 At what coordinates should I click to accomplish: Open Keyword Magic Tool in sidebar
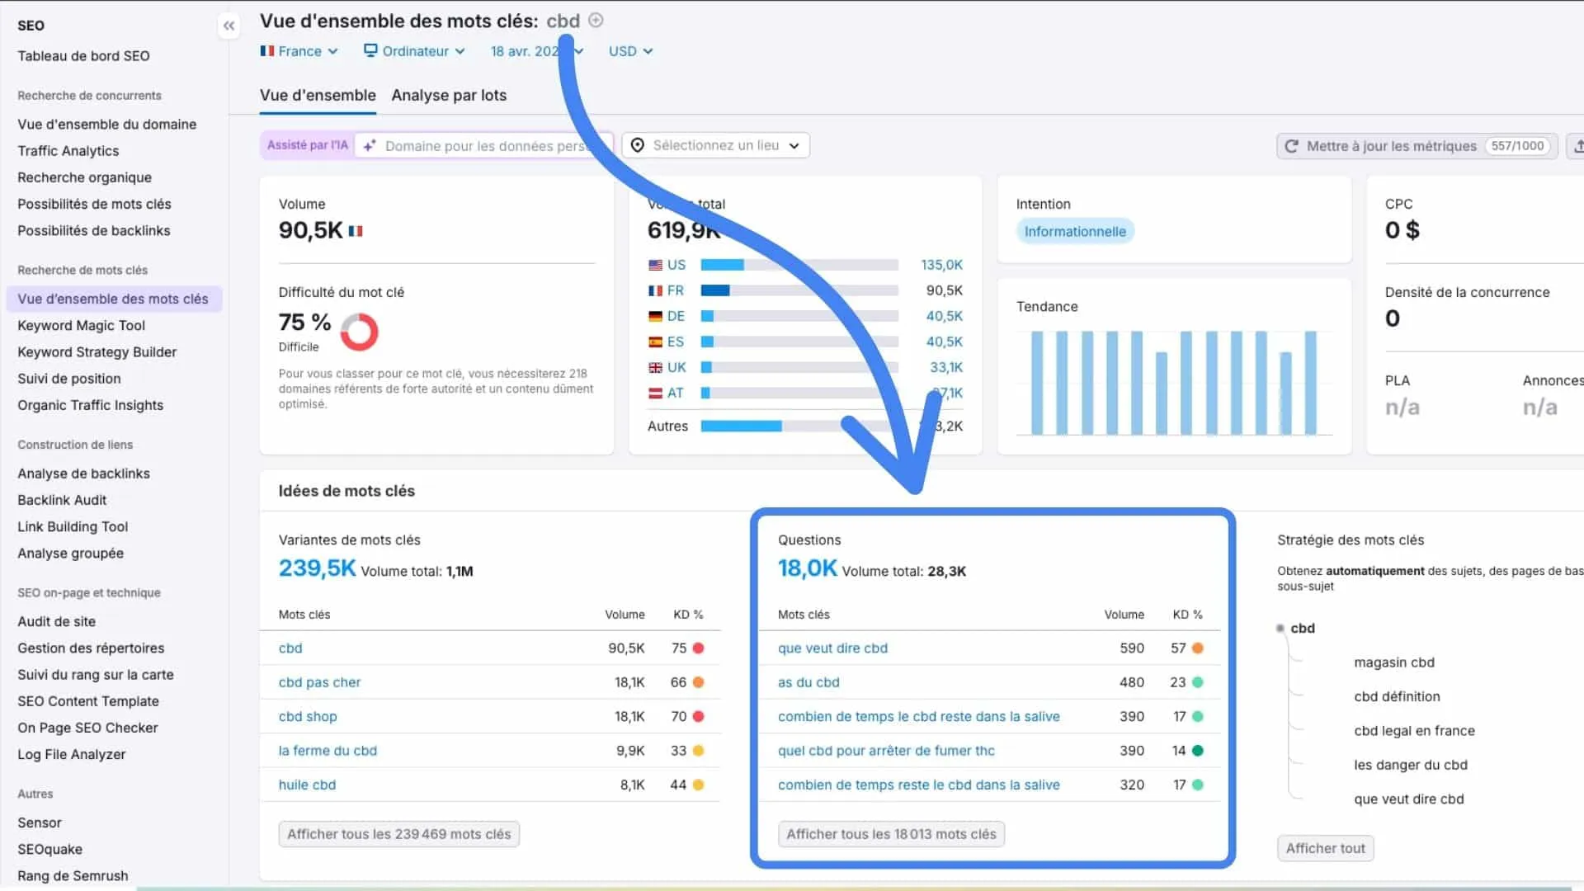pos(81,326)
